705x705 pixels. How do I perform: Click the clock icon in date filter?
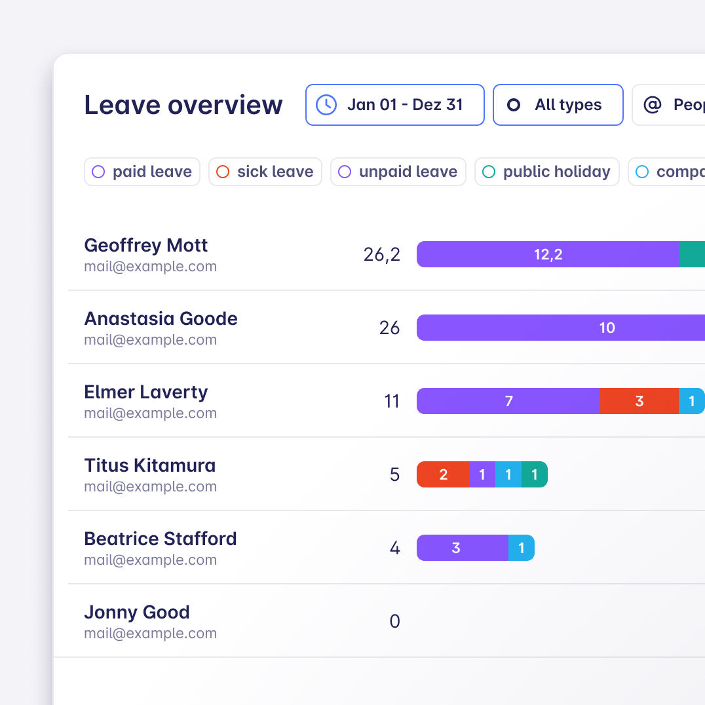coord(326,105)
